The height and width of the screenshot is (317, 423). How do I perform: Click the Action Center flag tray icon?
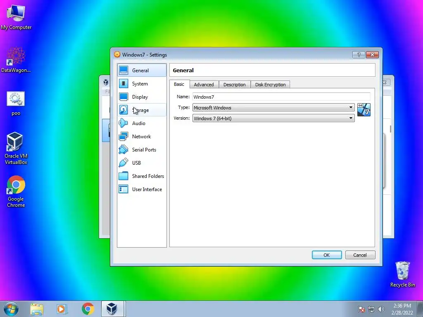click(x=361, y=309)
